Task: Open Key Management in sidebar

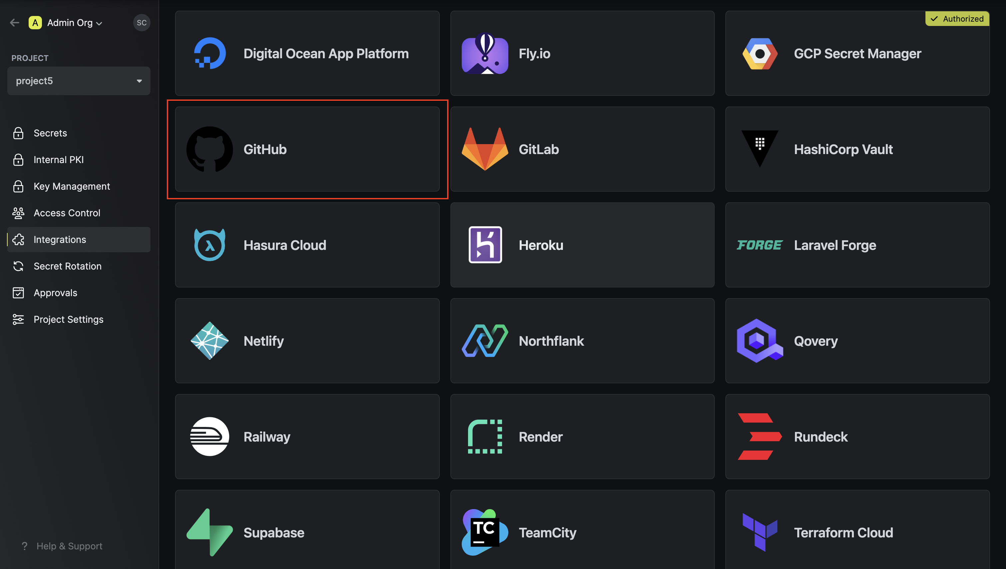Action: [79, 186]
